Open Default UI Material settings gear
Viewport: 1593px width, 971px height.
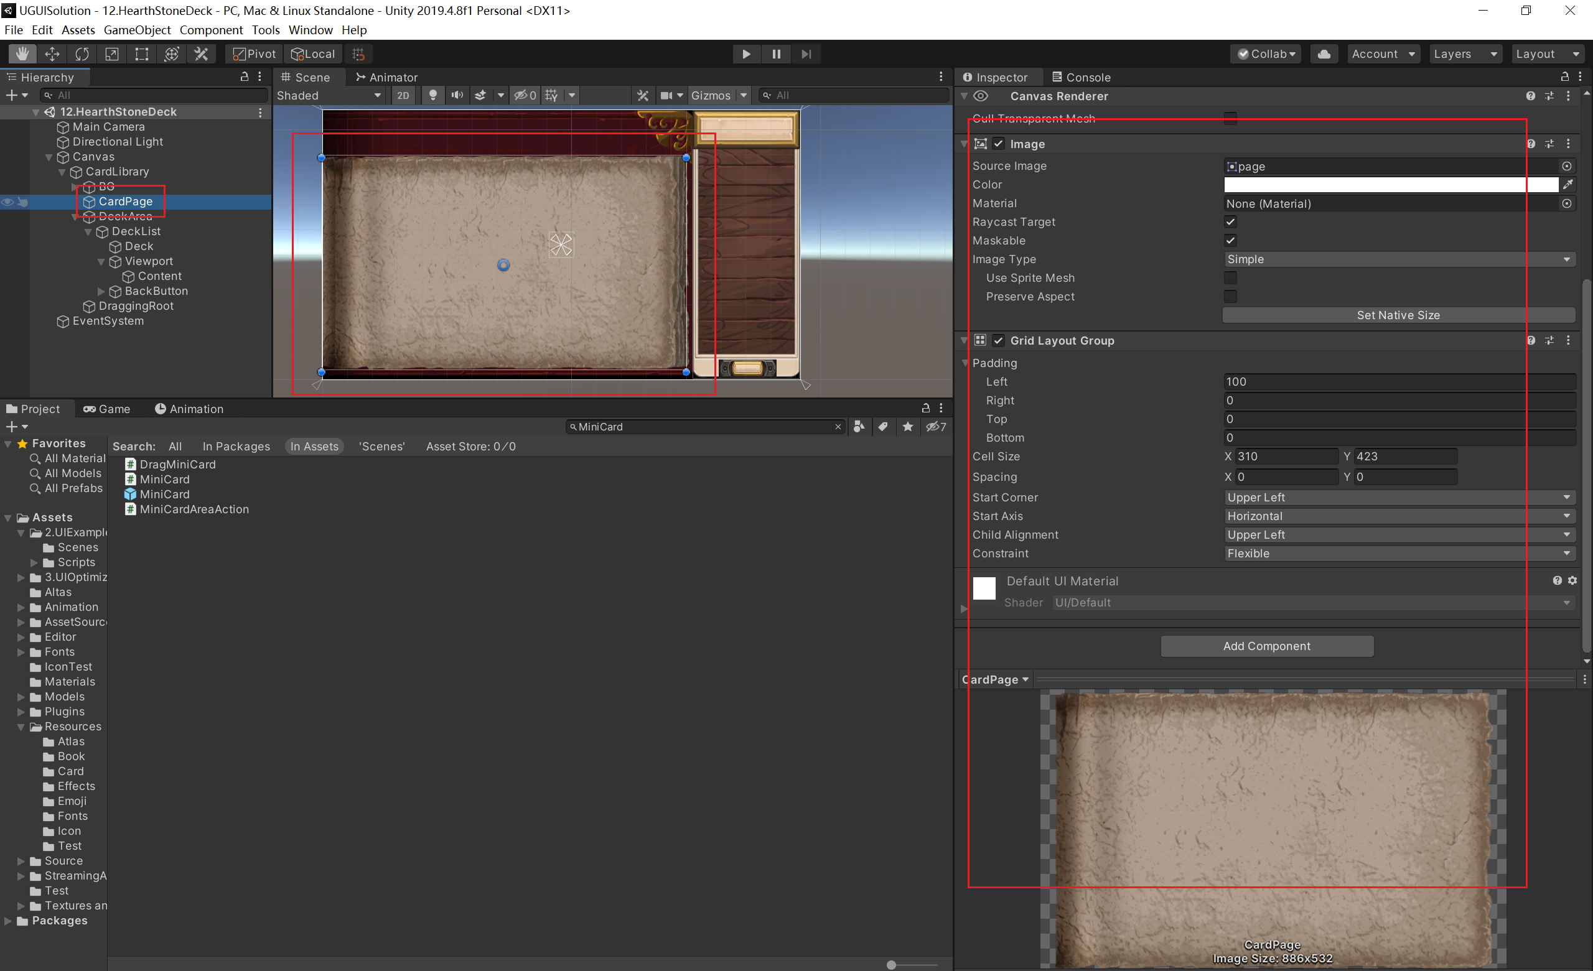[x=1573, y=580]
